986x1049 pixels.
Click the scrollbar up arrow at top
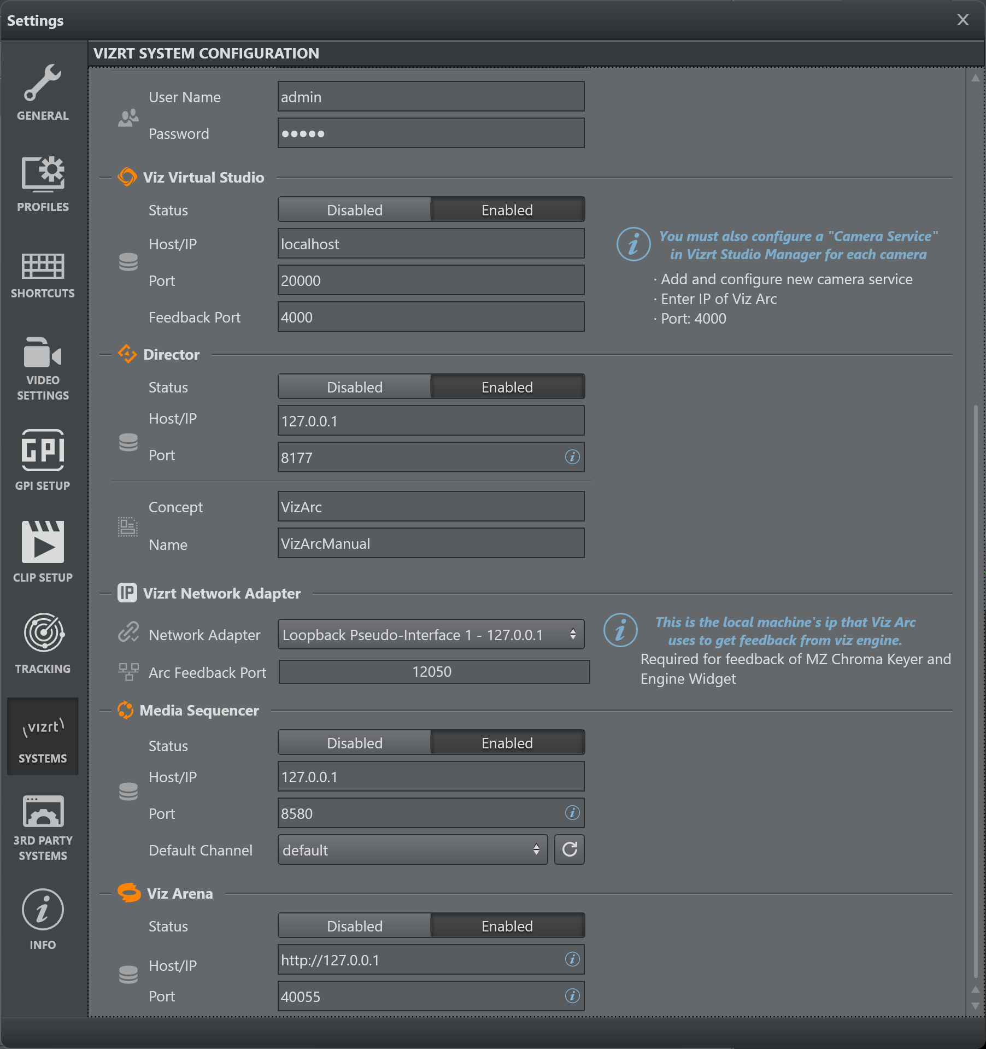[976, 78]
